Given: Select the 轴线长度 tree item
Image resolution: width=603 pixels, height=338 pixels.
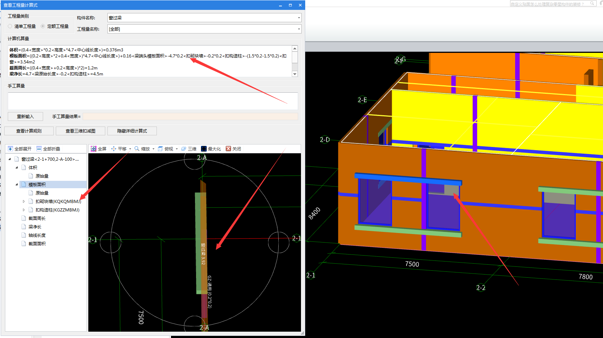Looking at the screenshot, I should pyautogui.click(x=37, y=235).
